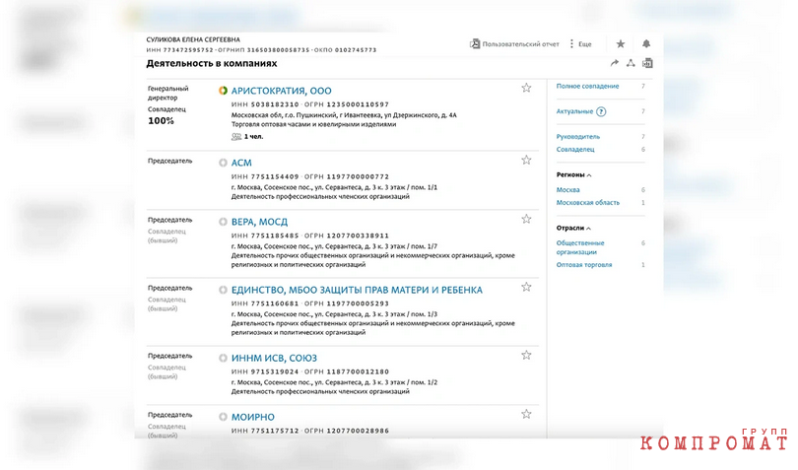Select the 100% ownership share text
The width and height of the screenshot is (798, 470).
(161, 121)
